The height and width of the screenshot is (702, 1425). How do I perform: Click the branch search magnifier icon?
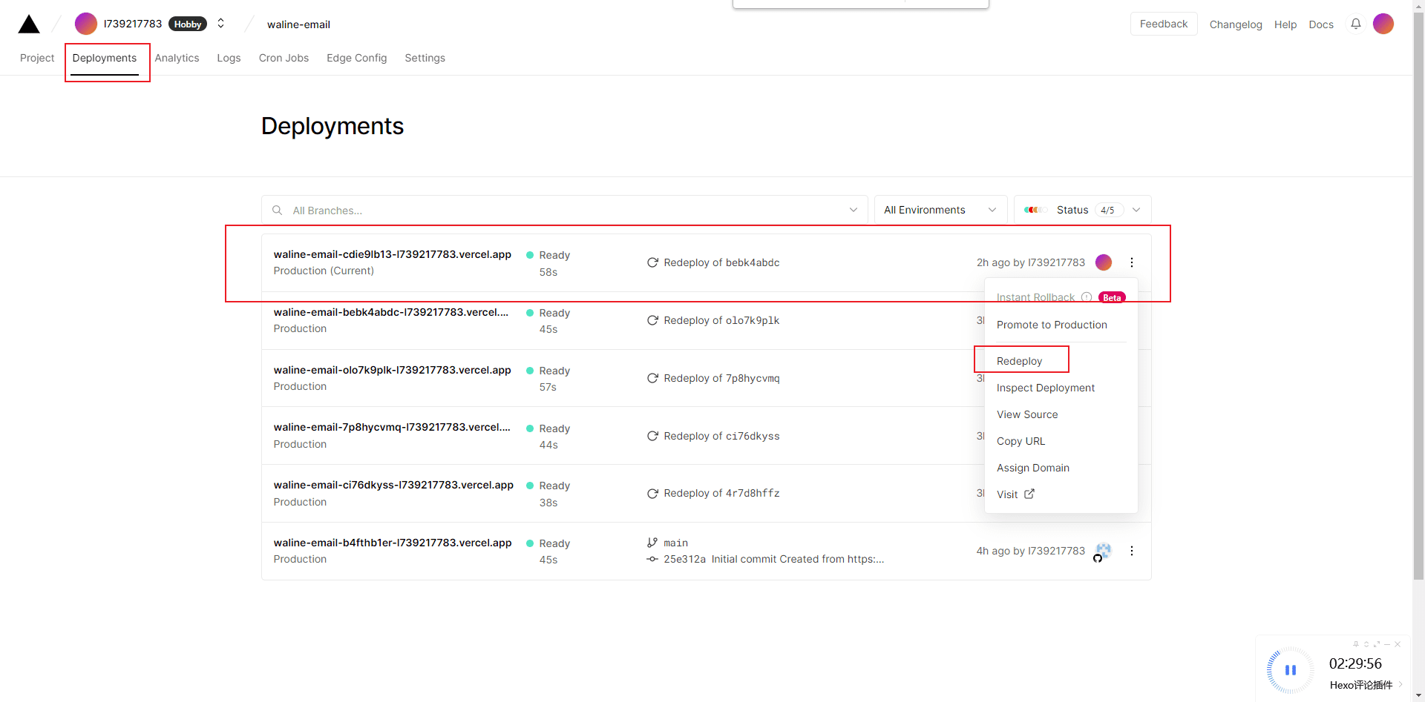tap(277, 211)
